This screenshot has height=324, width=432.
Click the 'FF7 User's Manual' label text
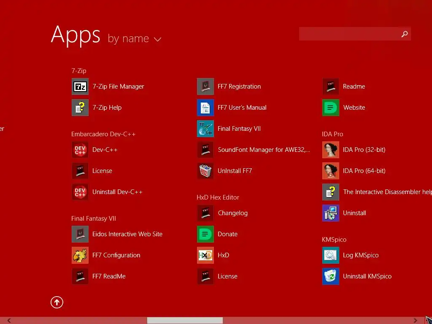[x=242, y=108]
